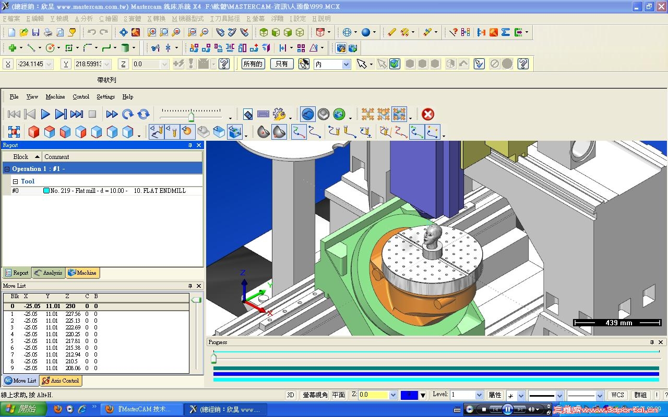Open the Machine menu
This screenshot has height=417, width=668.
click(55, 96)
